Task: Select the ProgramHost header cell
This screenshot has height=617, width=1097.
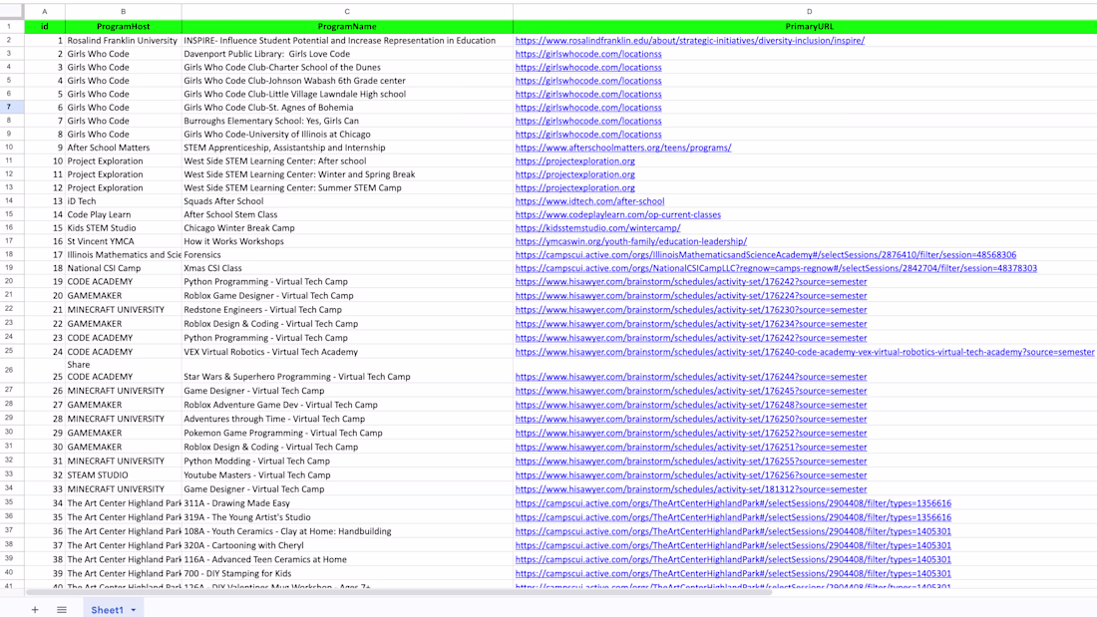Action: [123, 27]
